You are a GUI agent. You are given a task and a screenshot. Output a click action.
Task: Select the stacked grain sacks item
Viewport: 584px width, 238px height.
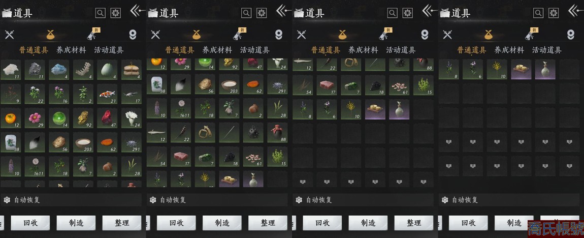click(132, 69)
